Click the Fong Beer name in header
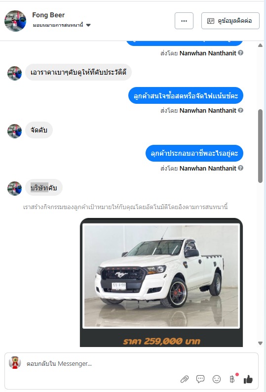The width and height of the screenshot is (266, 392). tap(48, 15)
